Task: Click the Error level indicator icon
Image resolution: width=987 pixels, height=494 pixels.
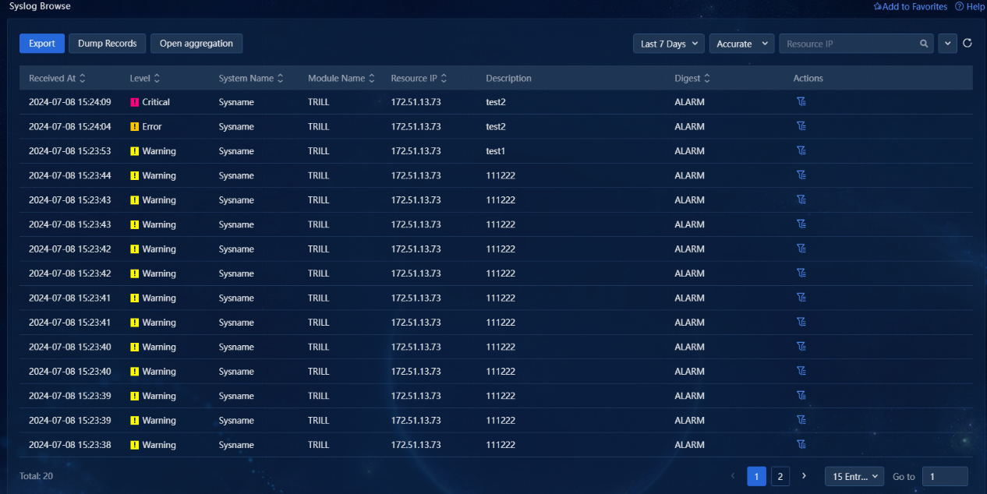Action: [134, 126]
